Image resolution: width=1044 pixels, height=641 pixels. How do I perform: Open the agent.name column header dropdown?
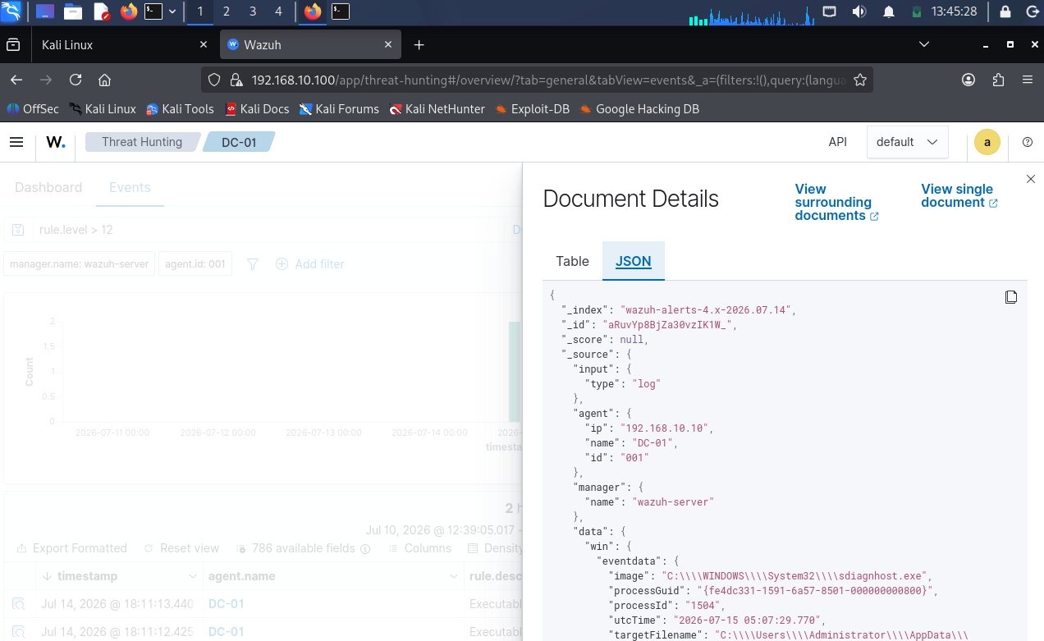coord(455,576)
